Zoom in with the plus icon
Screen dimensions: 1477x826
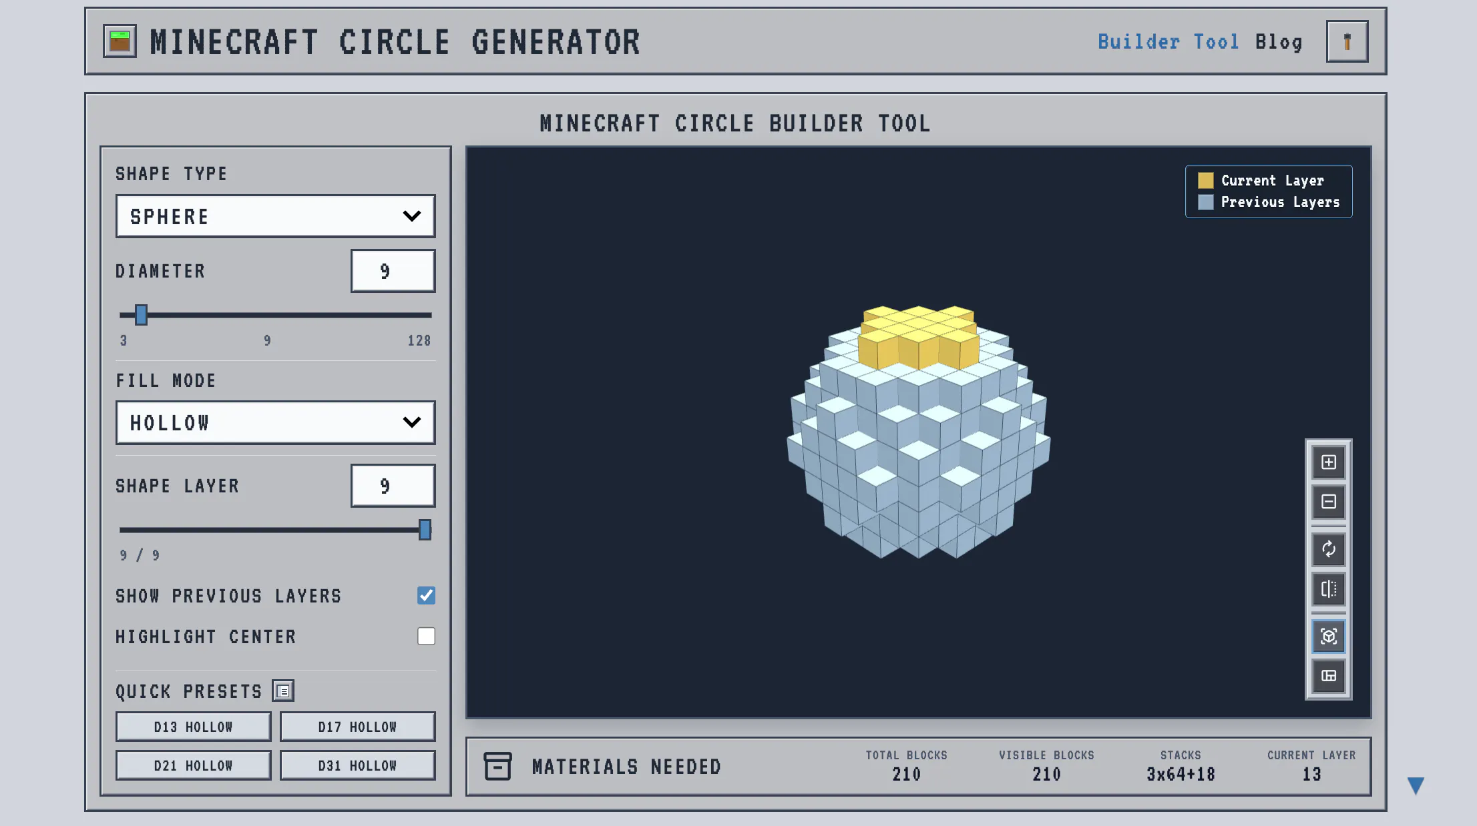[1329, 462]
